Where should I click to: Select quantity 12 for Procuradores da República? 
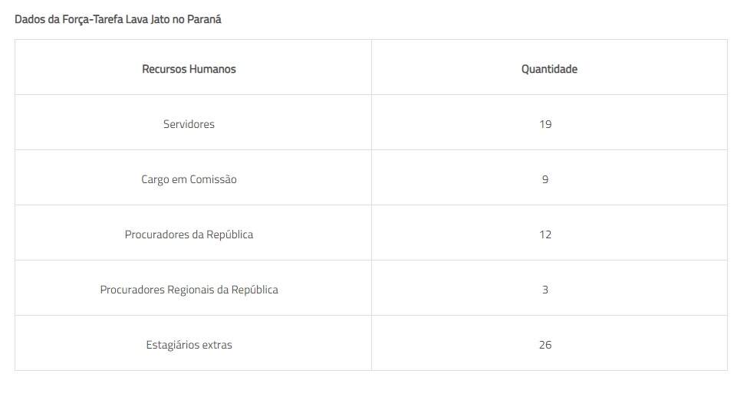[x=545, y=234]
